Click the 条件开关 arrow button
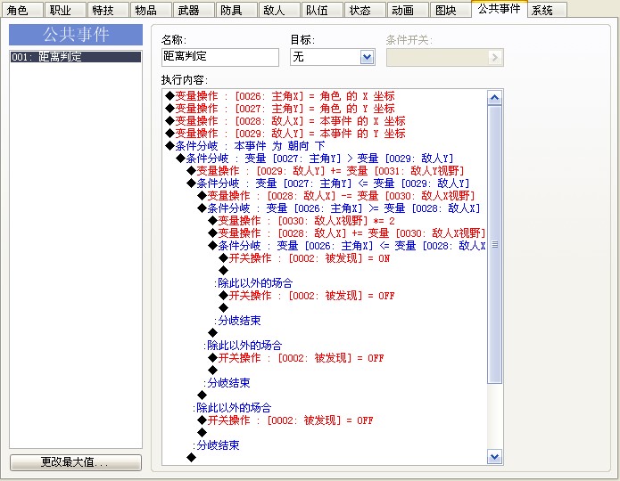This screenshot has height=481, width=620. click(494, 58)
